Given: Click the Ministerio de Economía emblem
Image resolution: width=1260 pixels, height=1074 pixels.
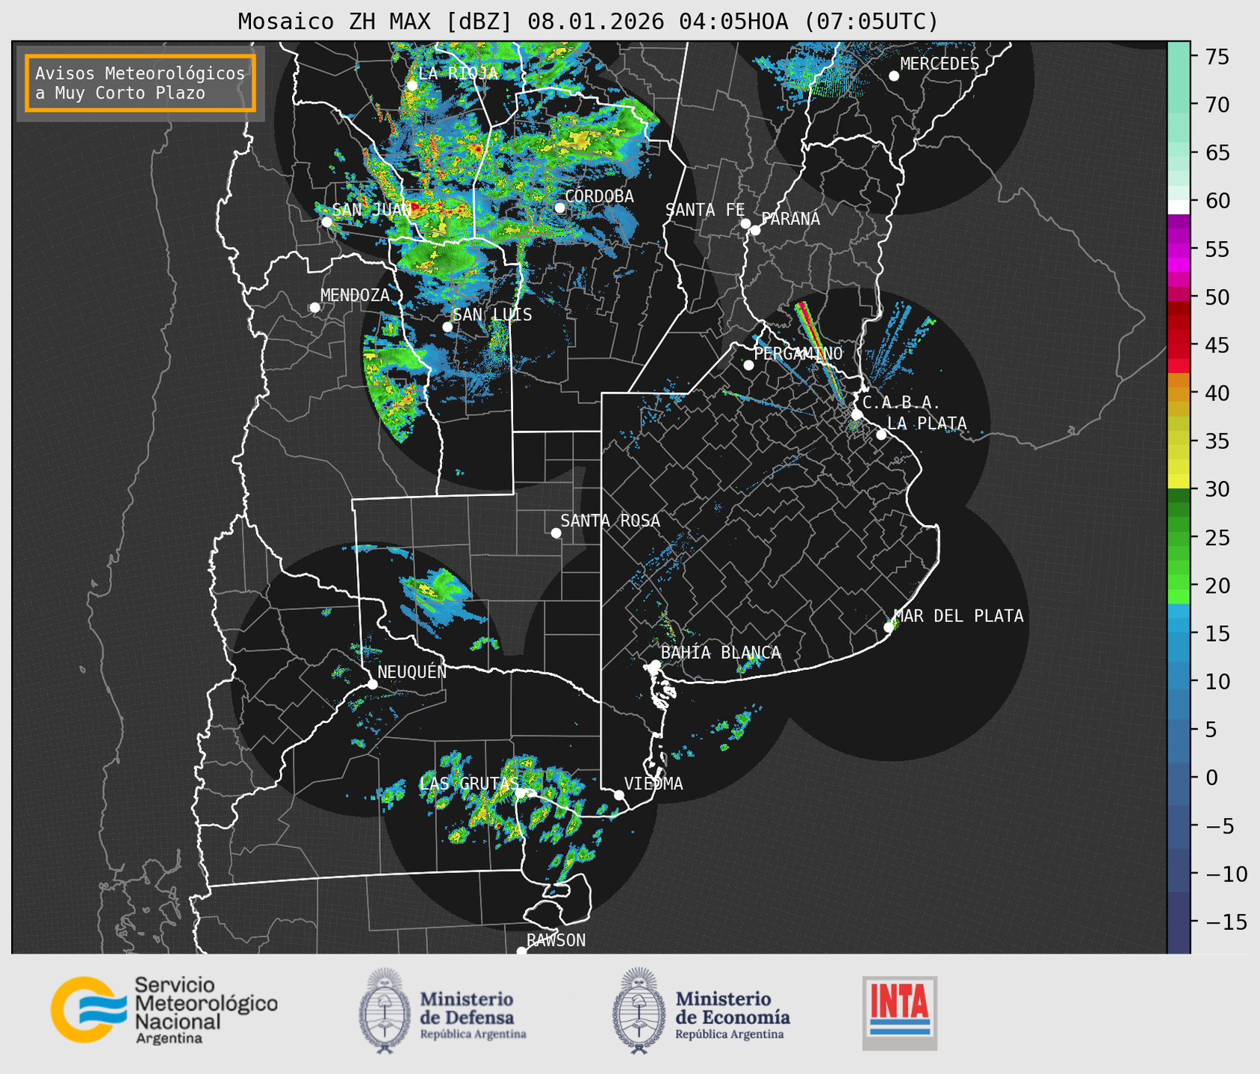Looking at the screenshot, I should (639, 1011).
